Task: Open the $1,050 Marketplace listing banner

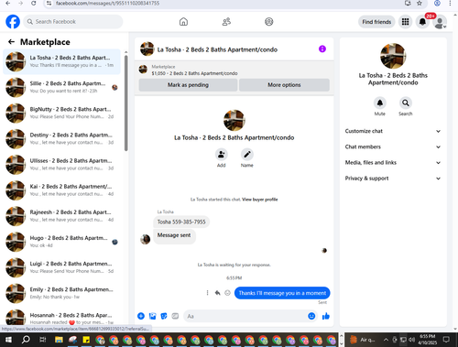Action: tap(234, 70)
